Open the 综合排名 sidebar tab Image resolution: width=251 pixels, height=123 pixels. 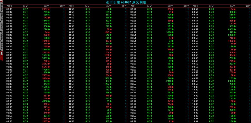pos(1,46)
